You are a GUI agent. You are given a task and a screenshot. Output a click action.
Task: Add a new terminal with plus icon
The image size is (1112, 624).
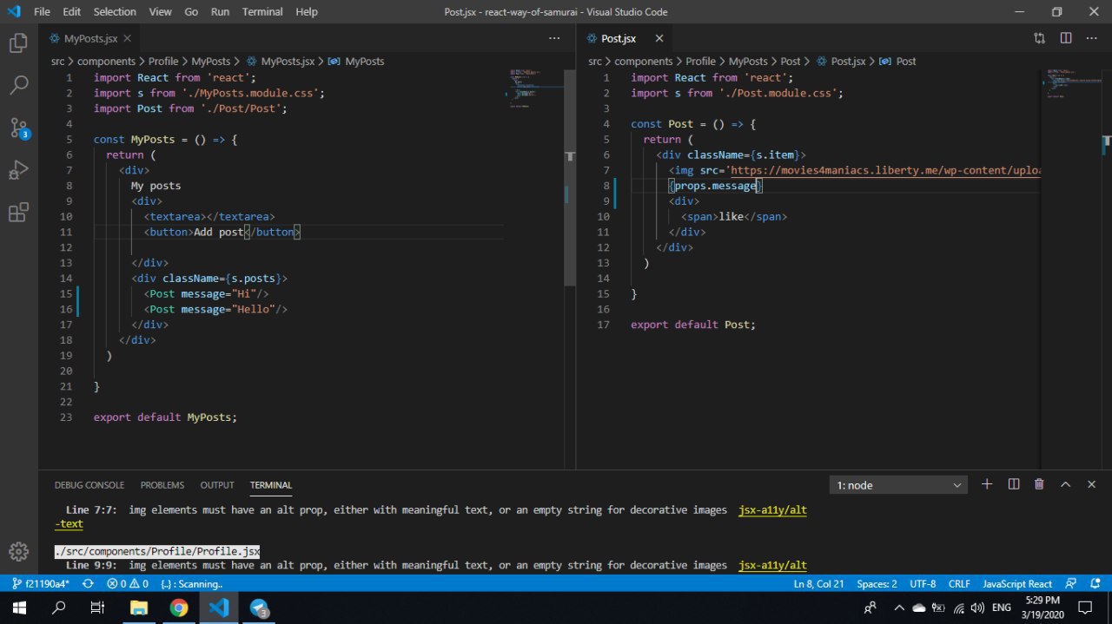987,484
